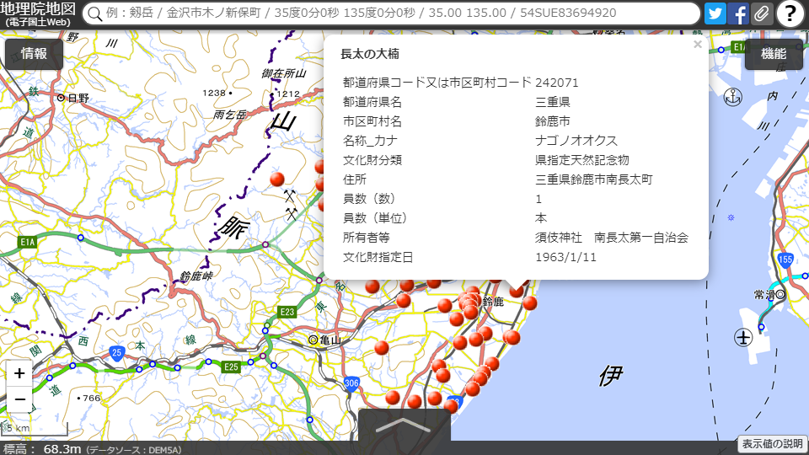Click the 1963/1/11 designation date

tap(565, 257)
